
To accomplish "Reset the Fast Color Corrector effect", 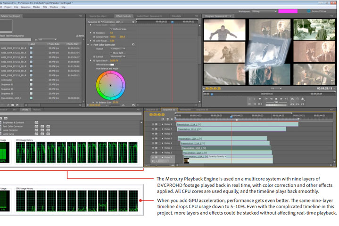I will coord(133,44).
